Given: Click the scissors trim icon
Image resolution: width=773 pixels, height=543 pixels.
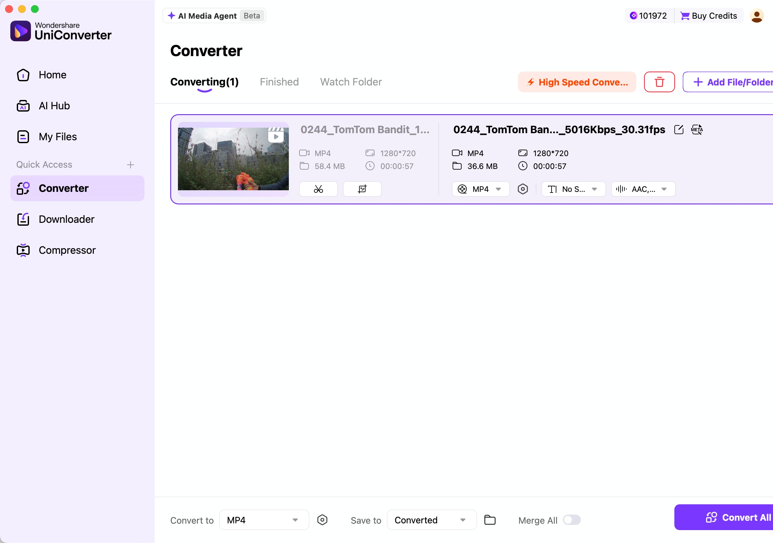Looking at the screenshot, I should coord(318,189).
